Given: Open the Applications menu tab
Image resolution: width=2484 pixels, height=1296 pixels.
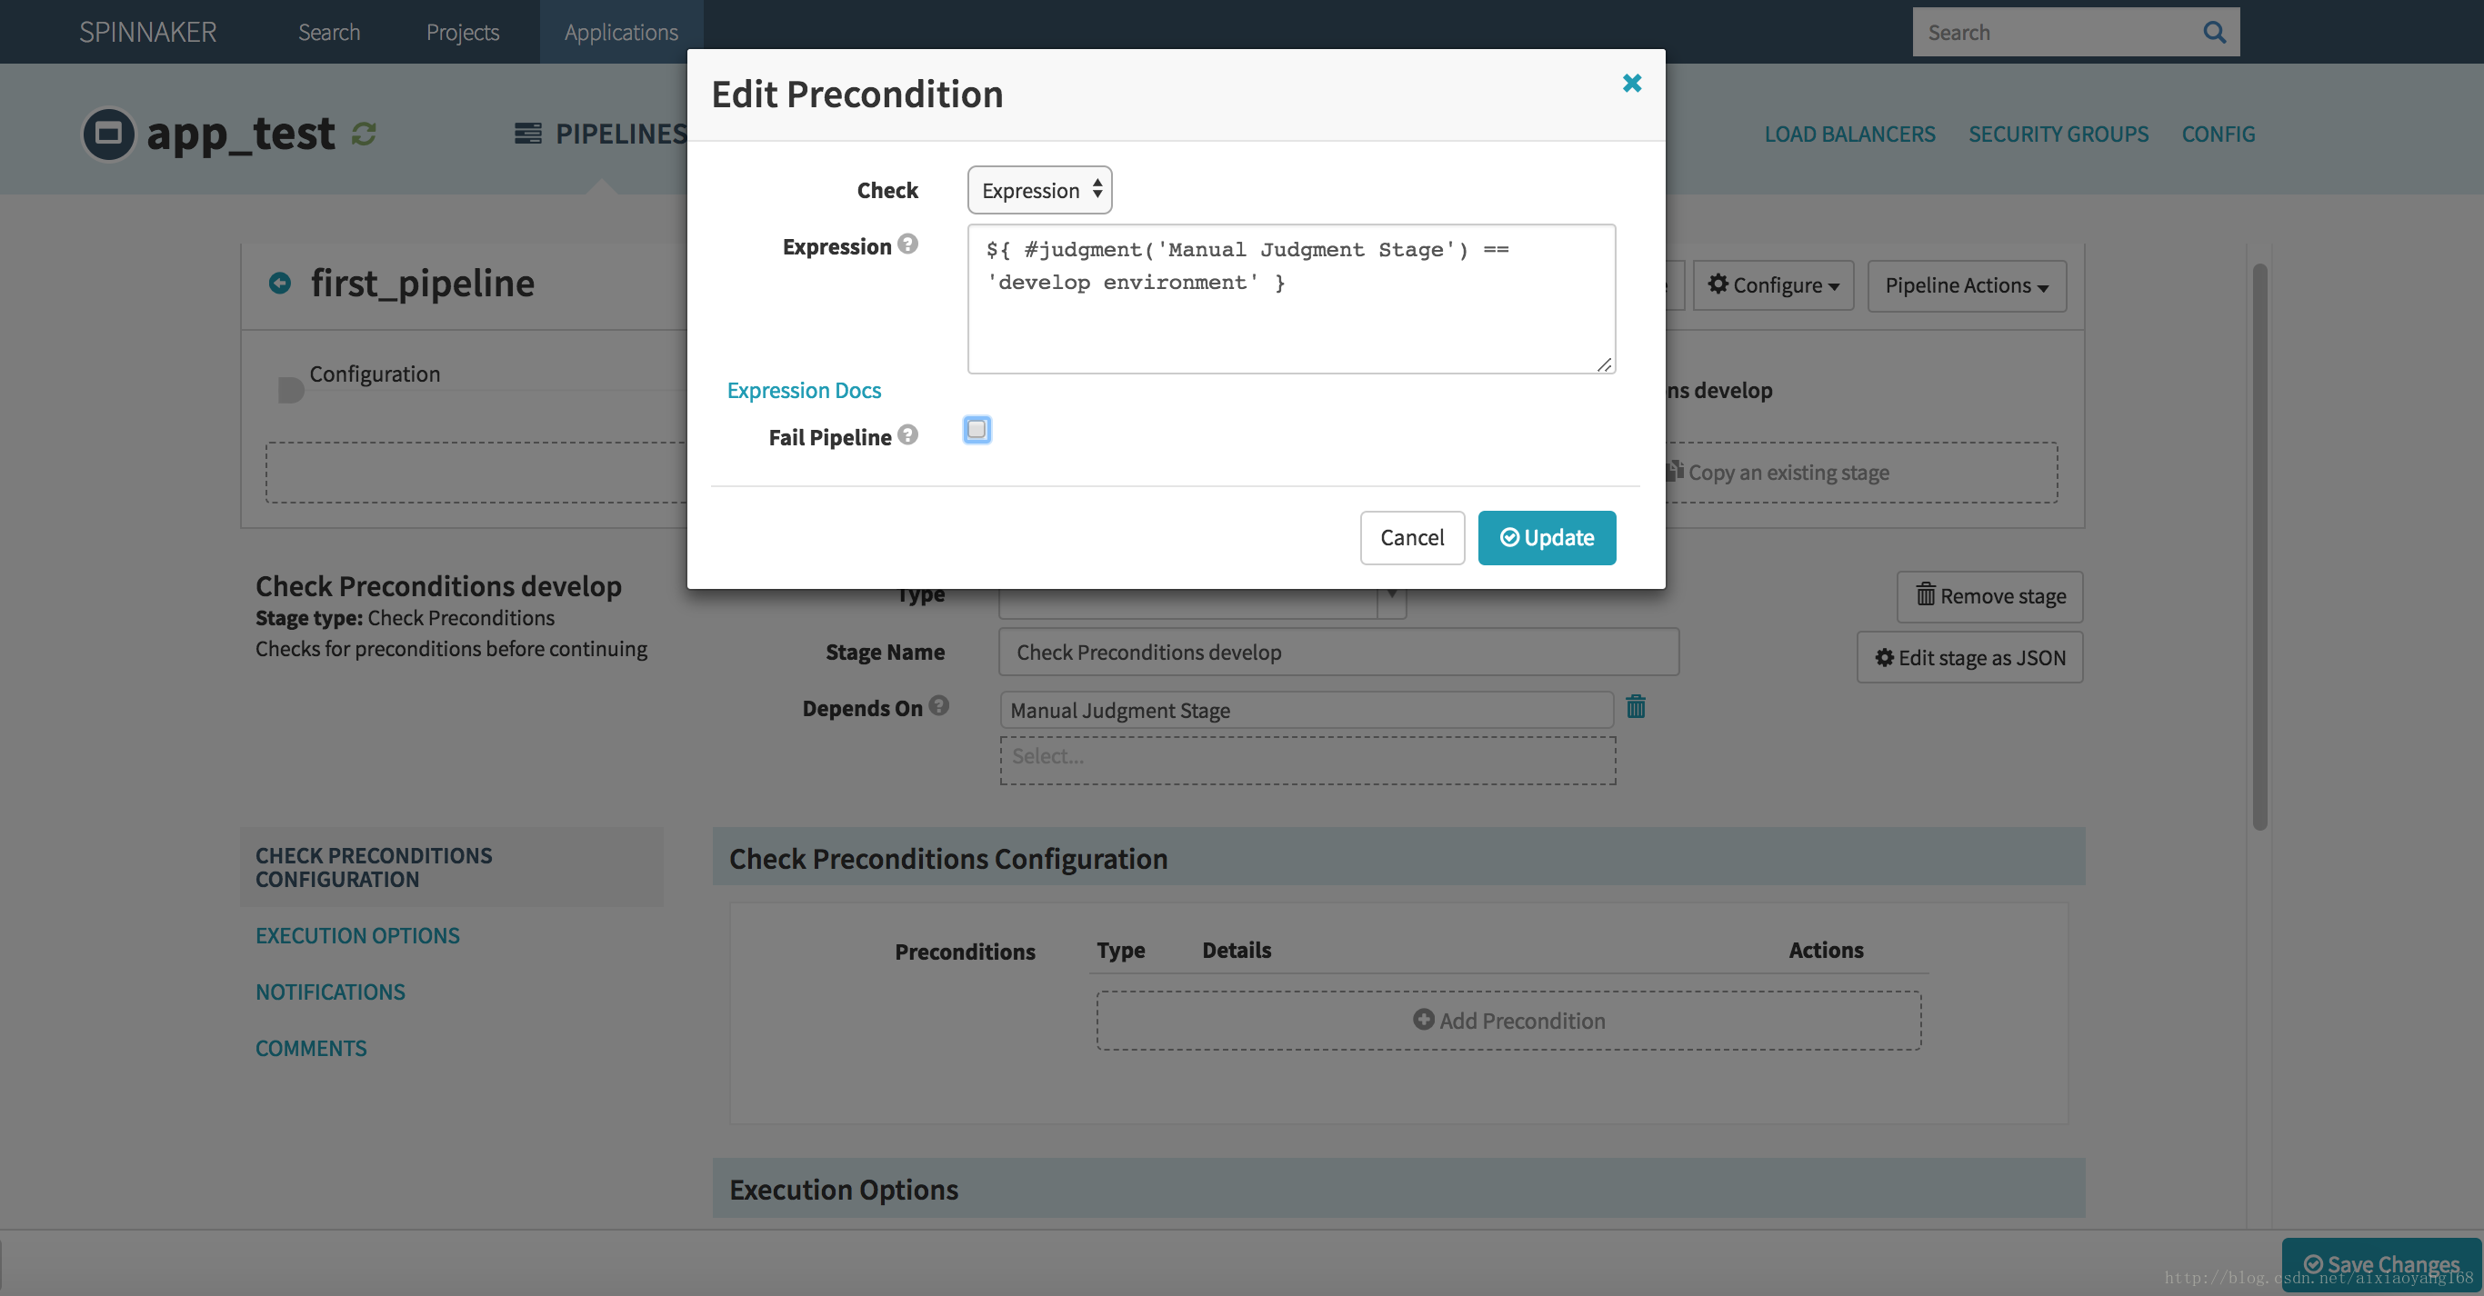Looking at the screenshot, I should [621, 31].
